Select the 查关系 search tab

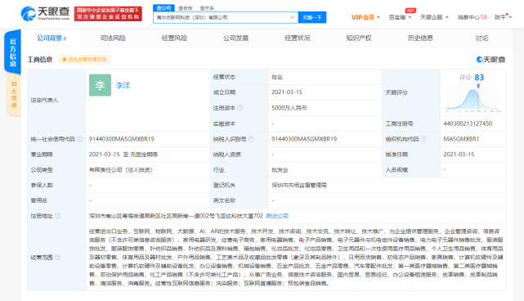click(x=207, y=8)
